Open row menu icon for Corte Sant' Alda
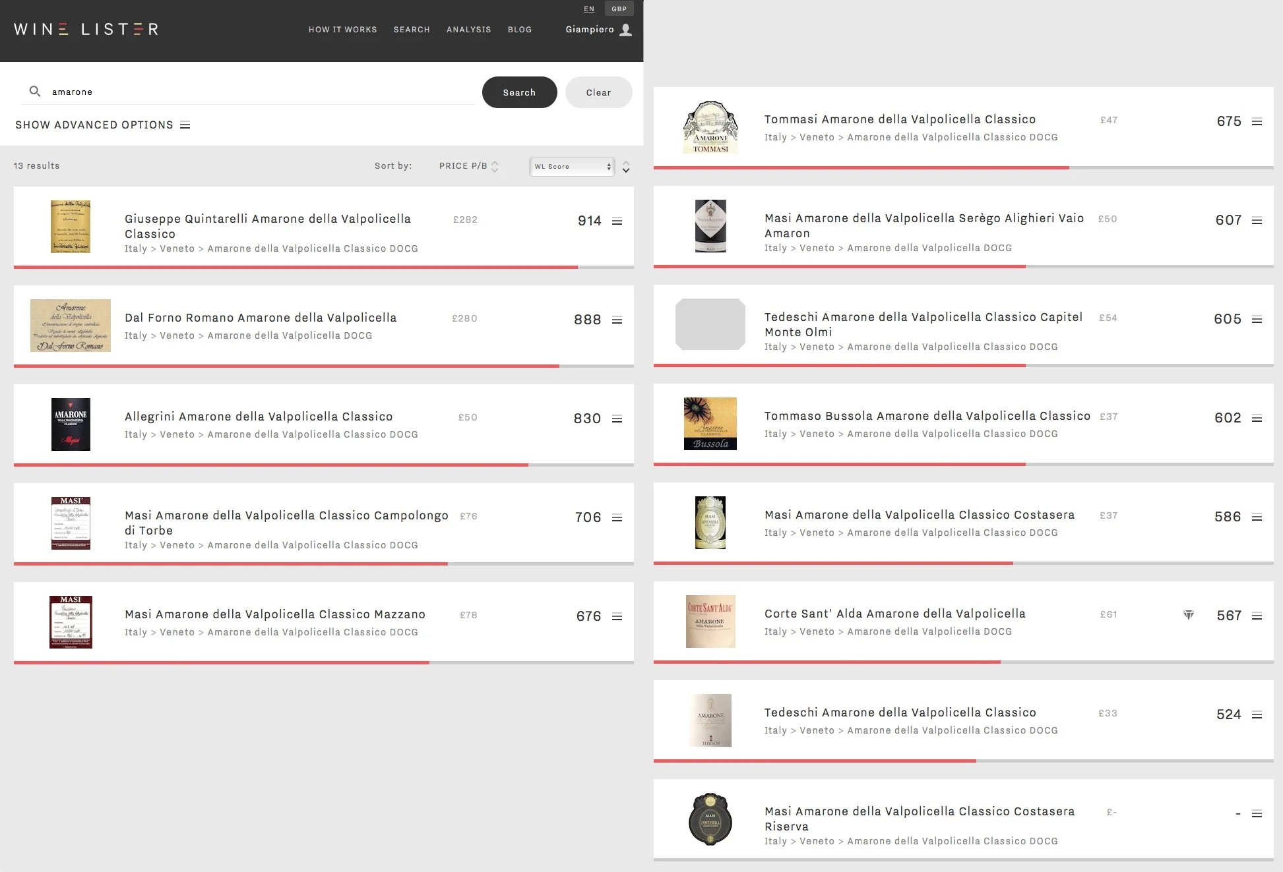This screenshot has width=1283, height=872. tap(1257, 616)
